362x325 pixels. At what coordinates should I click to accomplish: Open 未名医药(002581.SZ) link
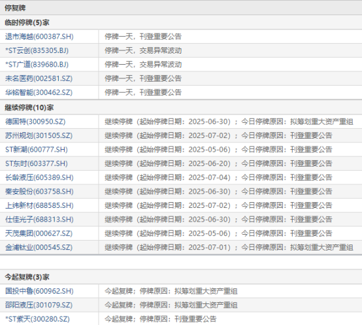click(39, 78)
